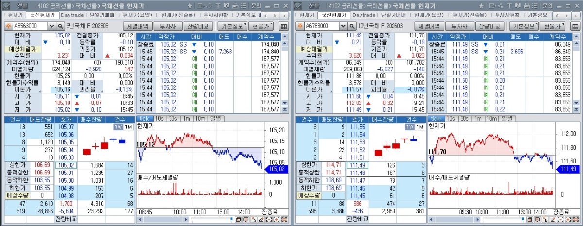
Task: Toggle 1W candle view in left window
Action: [118, 127]
